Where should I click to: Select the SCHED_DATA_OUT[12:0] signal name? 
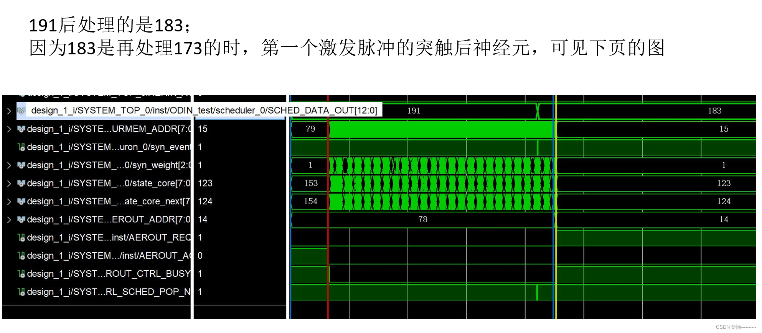pyautogui.click(x=204, y=111)
